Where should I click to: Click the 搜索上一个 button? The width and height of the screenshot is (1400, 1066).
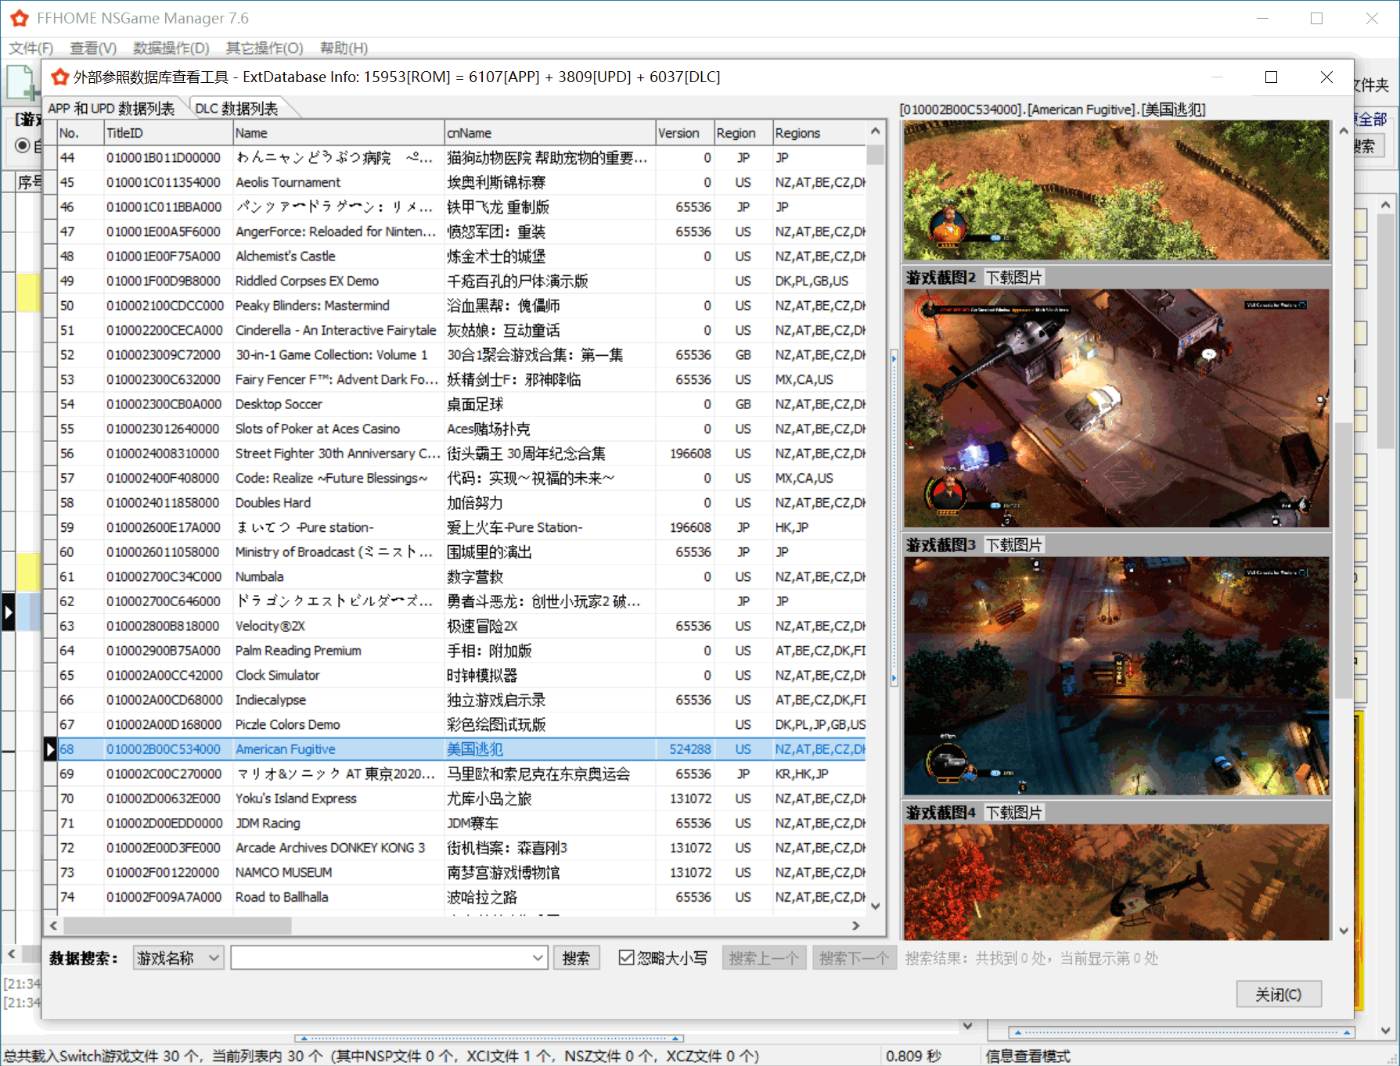pyautogui.click(x=764, y=958)
